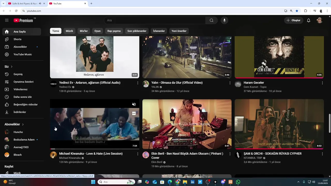Click the install app icon in address bar
This screenshot has height=186, width=331.
coord(286,11)
